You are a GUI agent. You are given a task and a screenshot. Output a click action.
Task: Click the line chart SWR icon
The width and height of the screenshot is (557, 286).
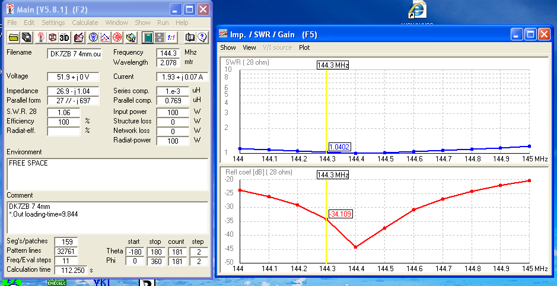click(x=105, y=37)
